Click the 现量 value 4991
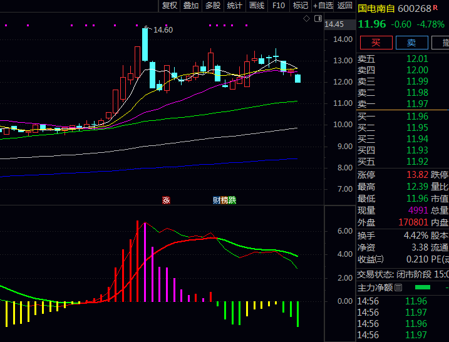This screenshot has width=449, height=342. 418,210
